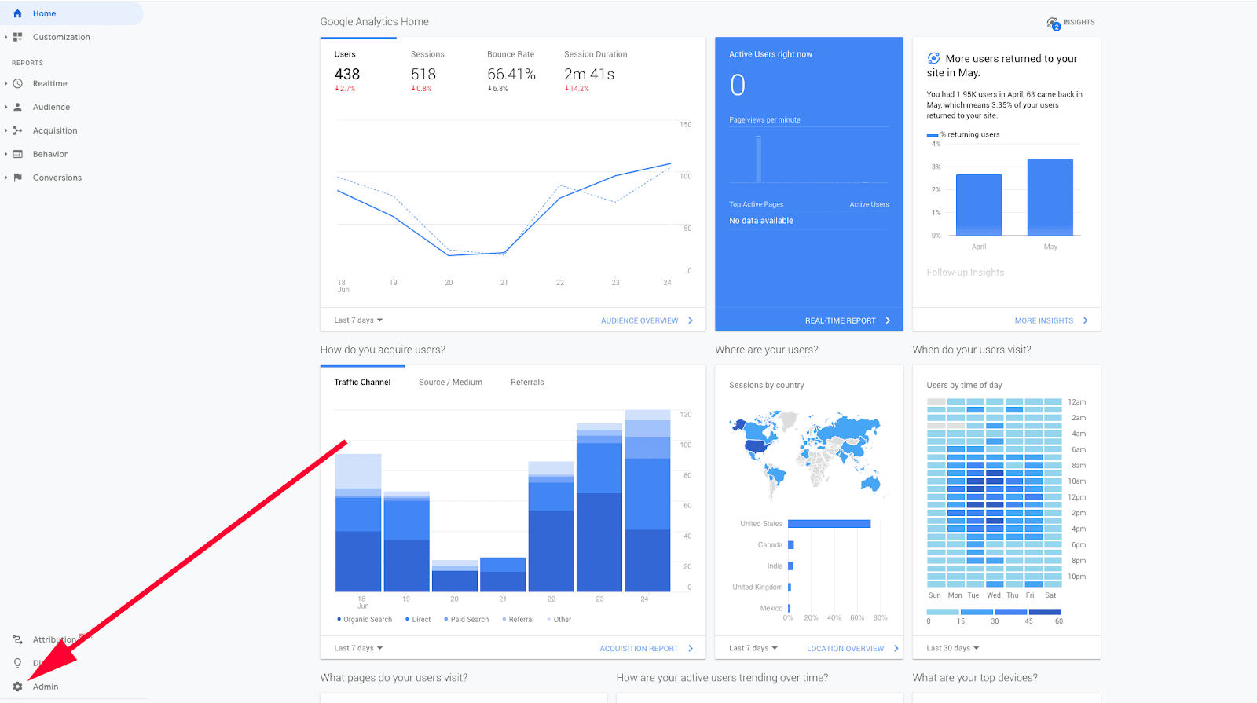Image resolution: width=1257 pixels, height=703 pixels.
Task: Click the United Kingdom country label
Action: pos(757,588)
